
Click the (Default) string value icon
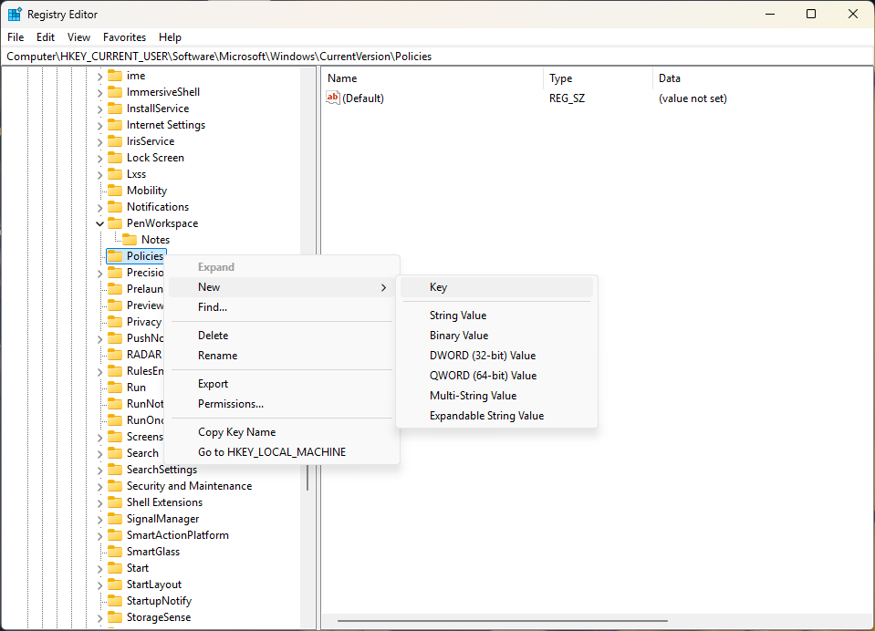point(334,98)
